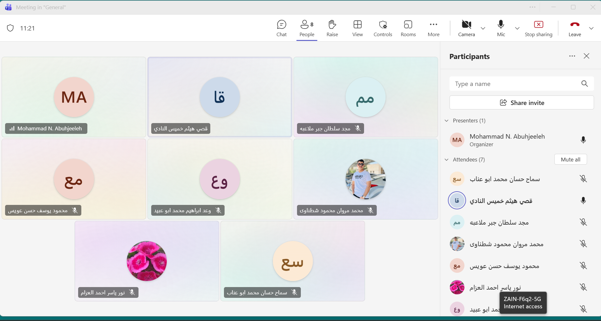Toggle mic for نور ياسر احمد العزام in list
This screenshot has width=601, height=321.
point(583,287)
